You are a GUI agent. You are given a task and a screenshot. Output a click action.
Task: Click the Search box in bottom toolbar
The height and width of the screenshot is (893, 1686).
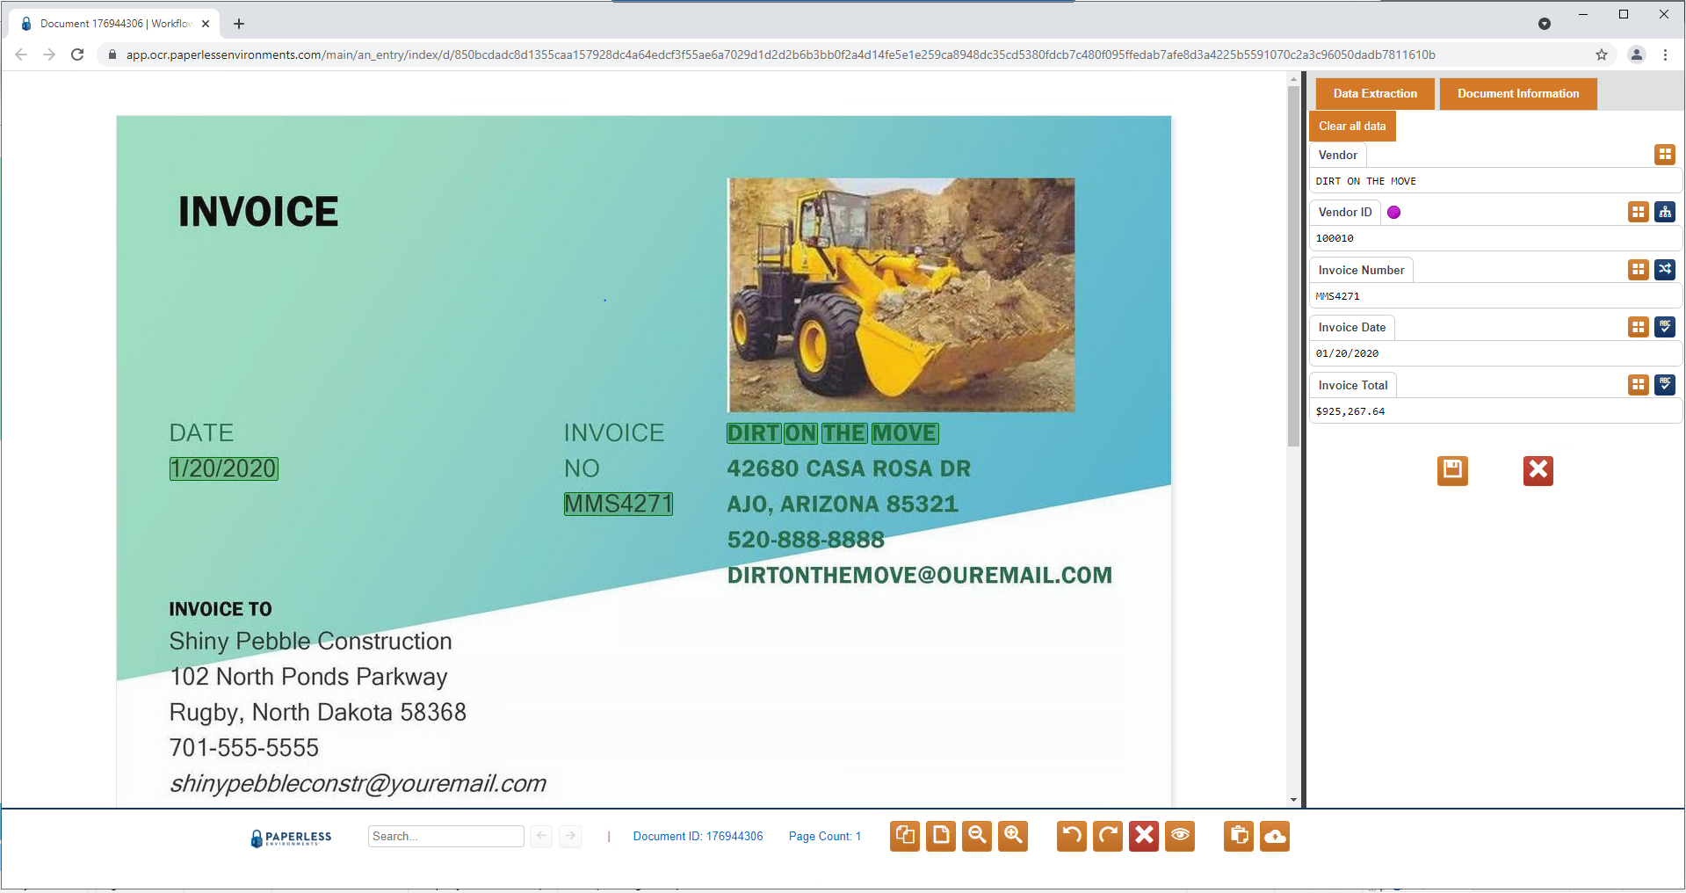tap(445, 836)
